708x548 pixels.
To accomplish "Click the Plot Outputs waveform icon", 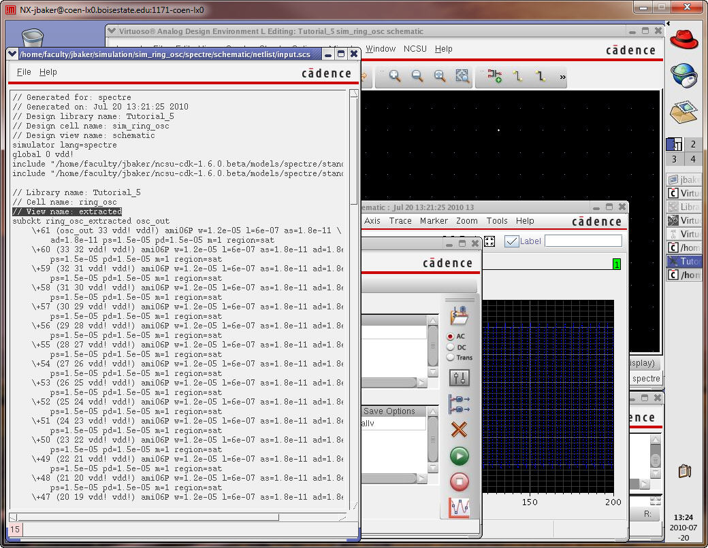I will [x=460, y=508].
